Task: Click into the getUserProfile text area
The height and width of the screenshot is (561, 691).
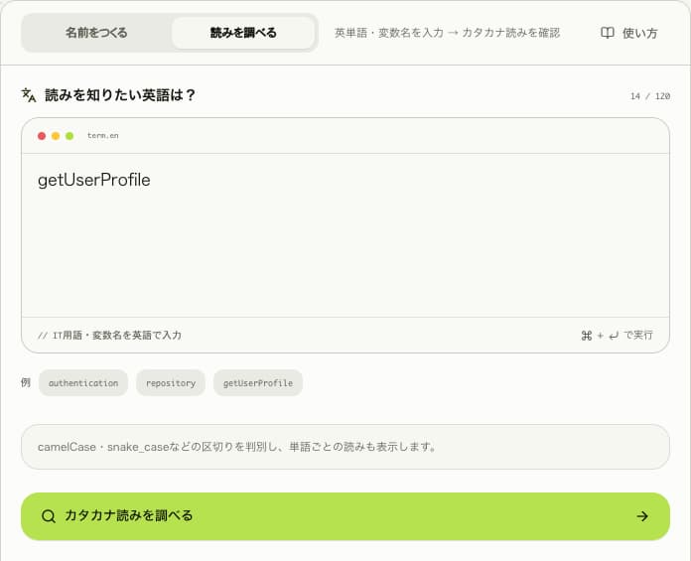Action: [345, 235]
